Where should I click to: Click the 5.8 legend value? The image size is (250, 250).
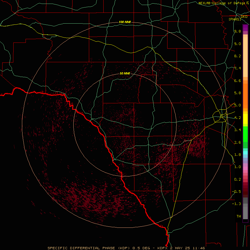coord(237,93)
